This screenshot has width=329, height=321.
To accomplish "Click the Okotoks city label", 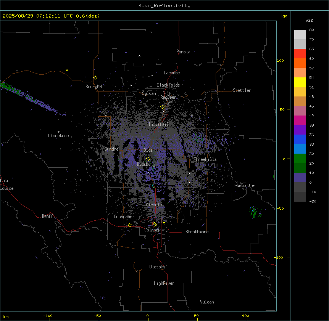I will pos(157,267).
